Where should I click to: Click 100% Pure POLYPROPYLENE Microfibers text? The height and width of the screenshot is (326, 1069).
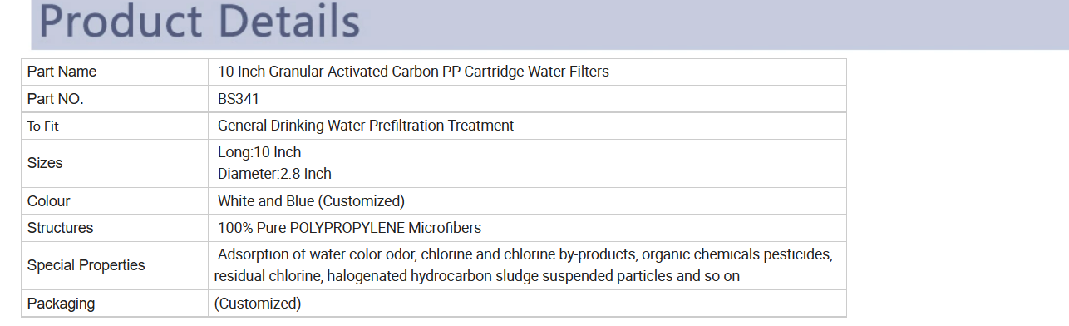pos(349,228)
